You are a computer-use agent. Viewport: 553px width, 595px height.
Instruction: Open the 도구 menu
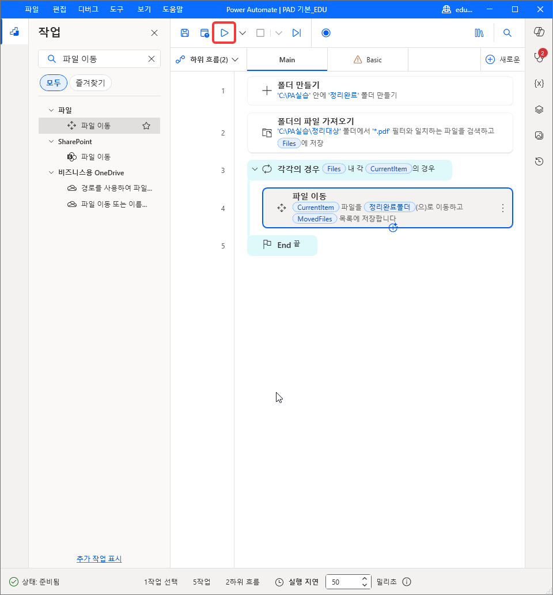point(117,9)
